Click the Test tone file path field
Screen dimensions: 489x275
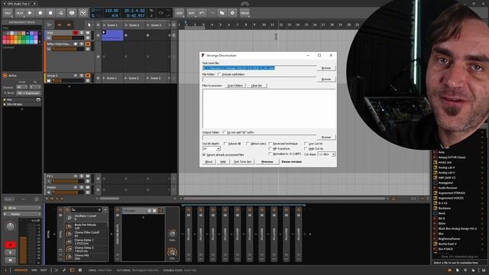click(x=259, y=68)
